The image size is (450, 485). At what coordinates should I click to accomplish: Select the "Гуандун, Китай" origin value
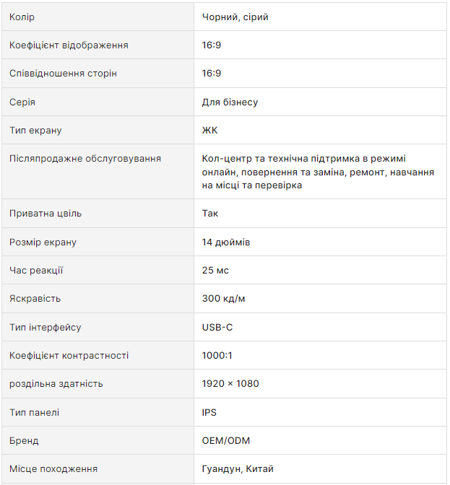(238, 469)
